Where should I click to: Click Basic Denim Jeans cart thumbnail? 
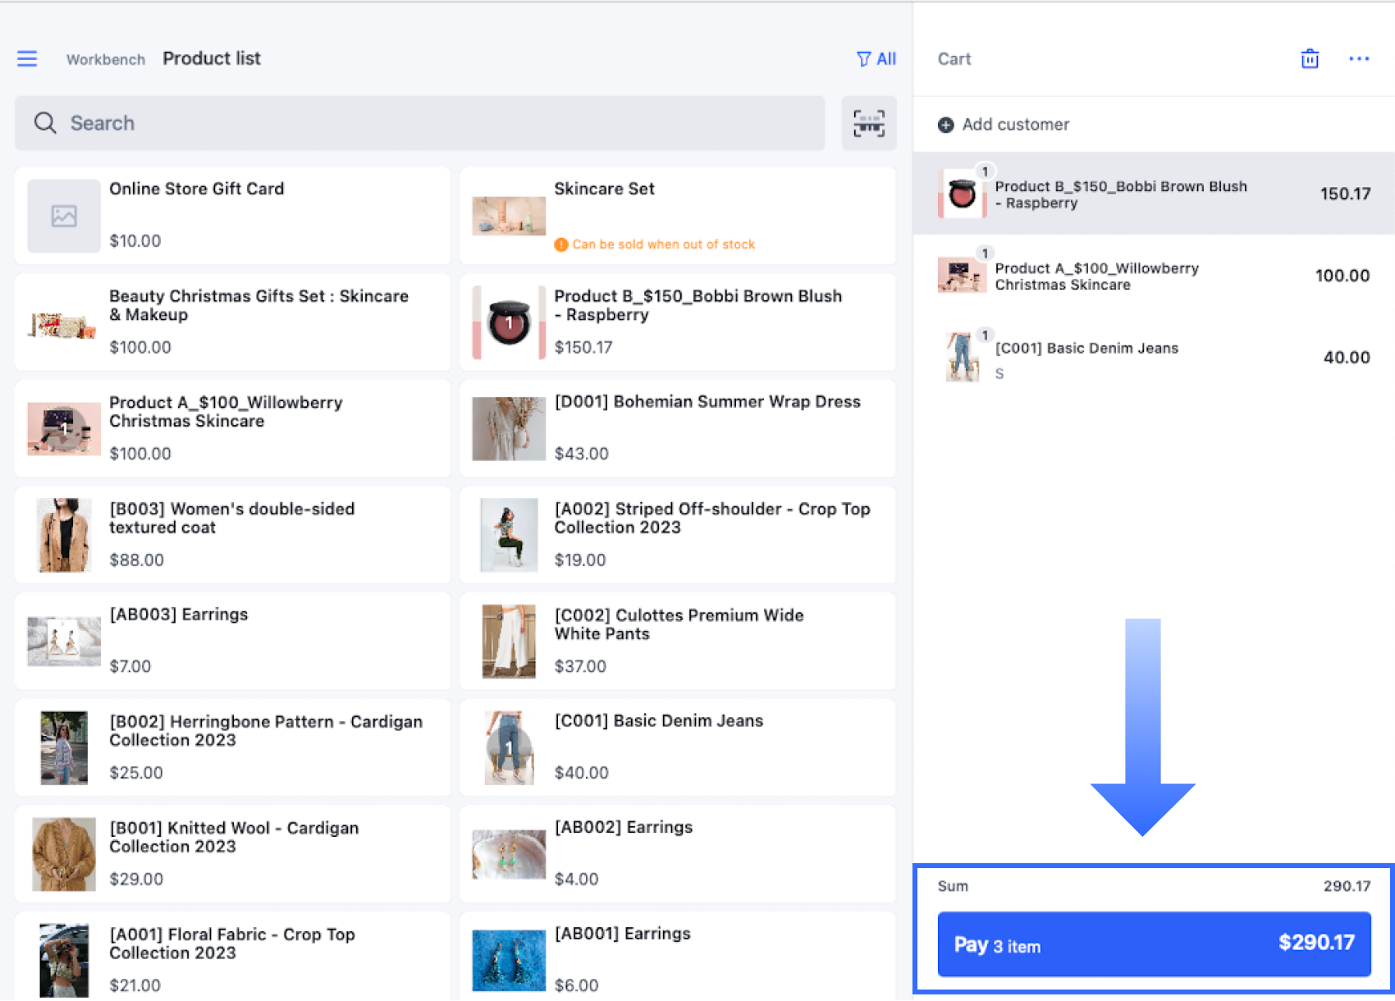coord(962,357)
